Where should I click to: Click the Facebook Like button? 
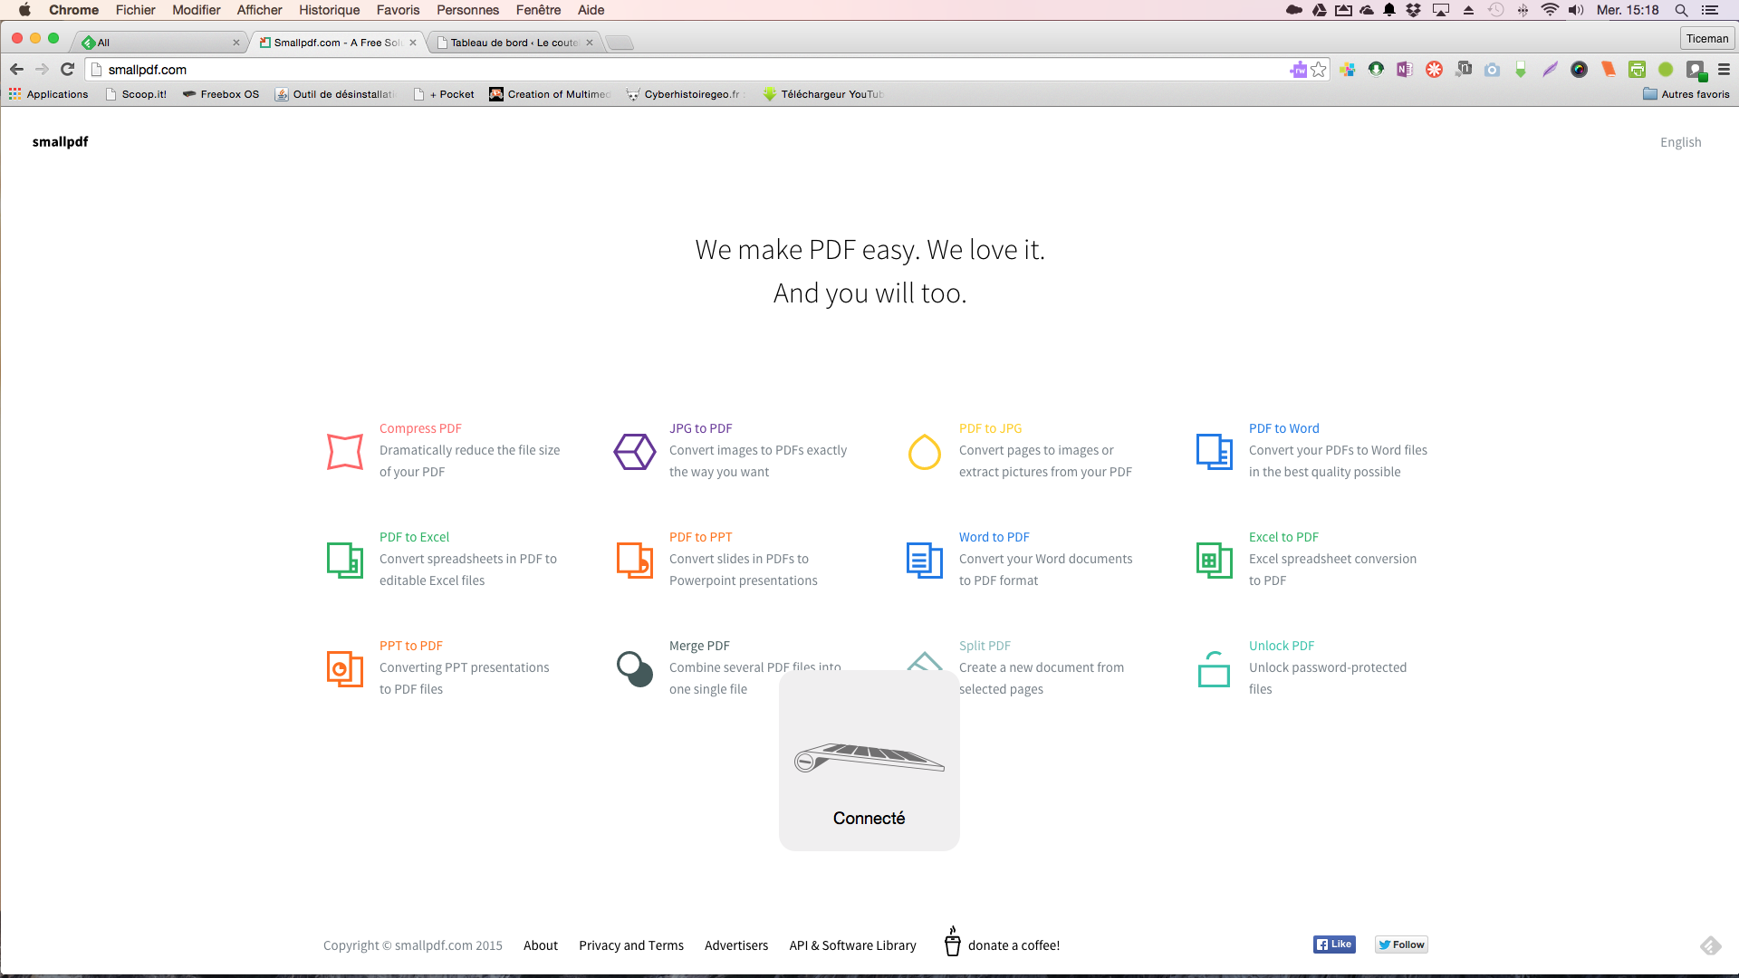coord(1334,944)
